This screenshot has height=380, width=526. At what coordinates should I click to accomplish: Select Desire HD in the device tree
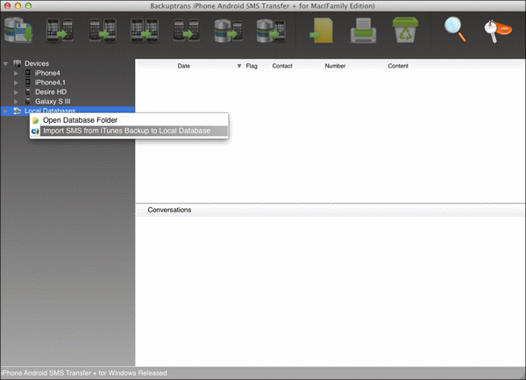click(x=51, y=91)
